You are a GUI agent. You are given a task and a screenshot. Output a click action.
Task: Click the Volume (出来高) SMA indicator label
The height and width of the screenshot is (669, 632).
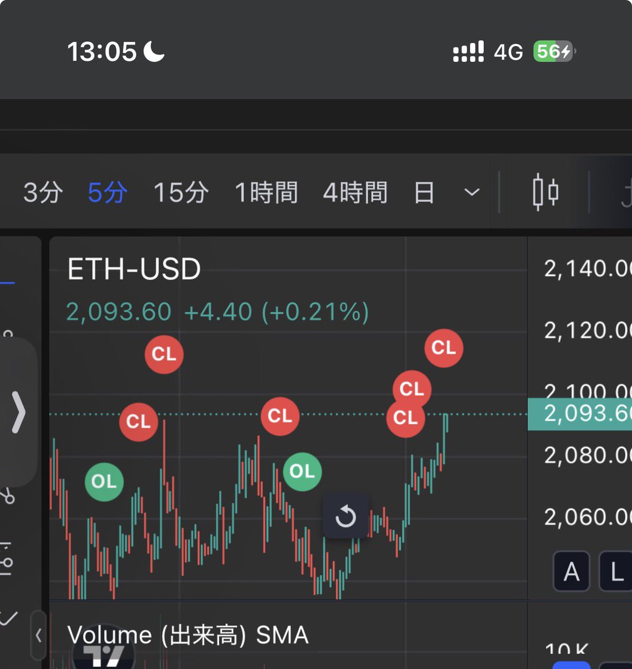pyautogui.click(x=187, y=635)
